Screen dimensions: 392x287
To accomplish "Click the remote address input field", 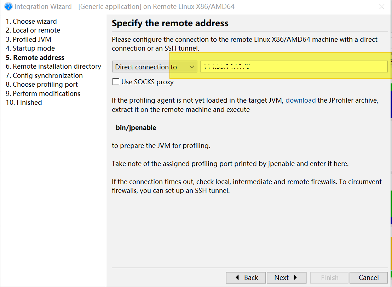I will [294, 67].
